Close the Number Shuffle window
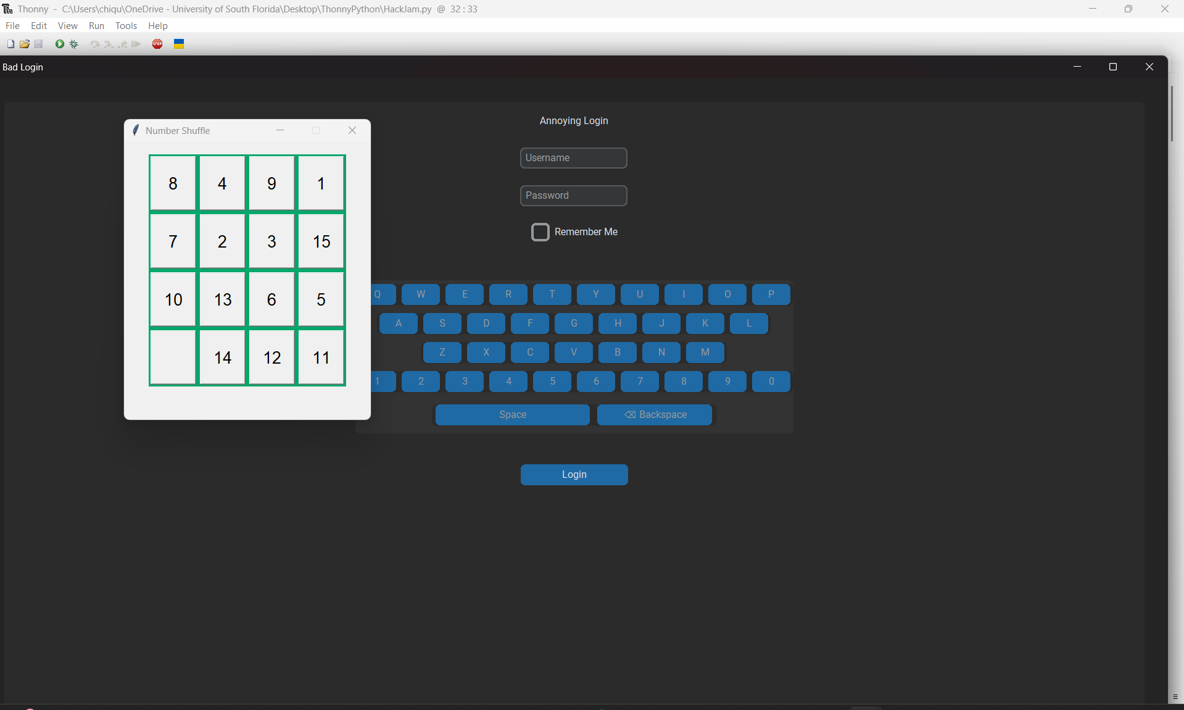1184x710 pixels. tap(352, 130)
